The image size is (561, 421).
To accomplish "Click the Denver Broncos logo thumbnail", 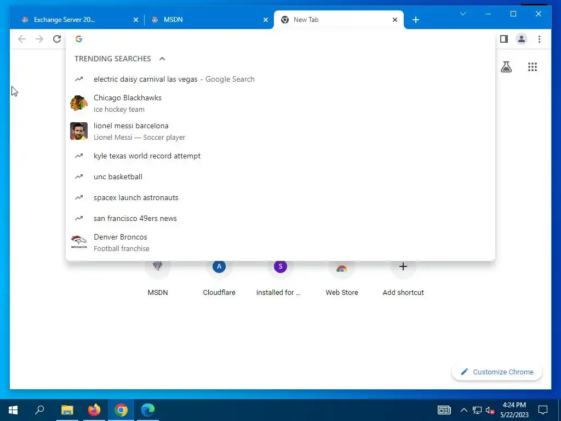I will [79, 242].
